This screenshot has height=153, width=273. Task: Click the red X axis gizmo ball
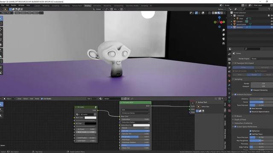[x=221, y=22]
